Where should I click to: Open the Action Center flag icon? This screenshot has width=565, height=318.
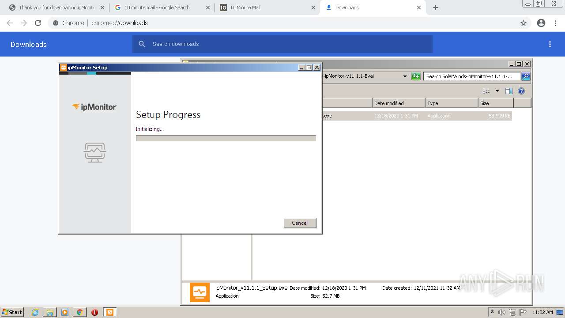pos(523,312)
